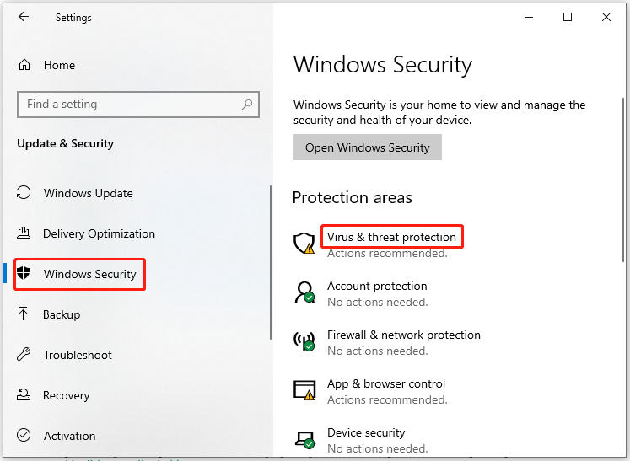Click the Windows Security shield icon
630x461 pixels.
click(x=24, y=274)
